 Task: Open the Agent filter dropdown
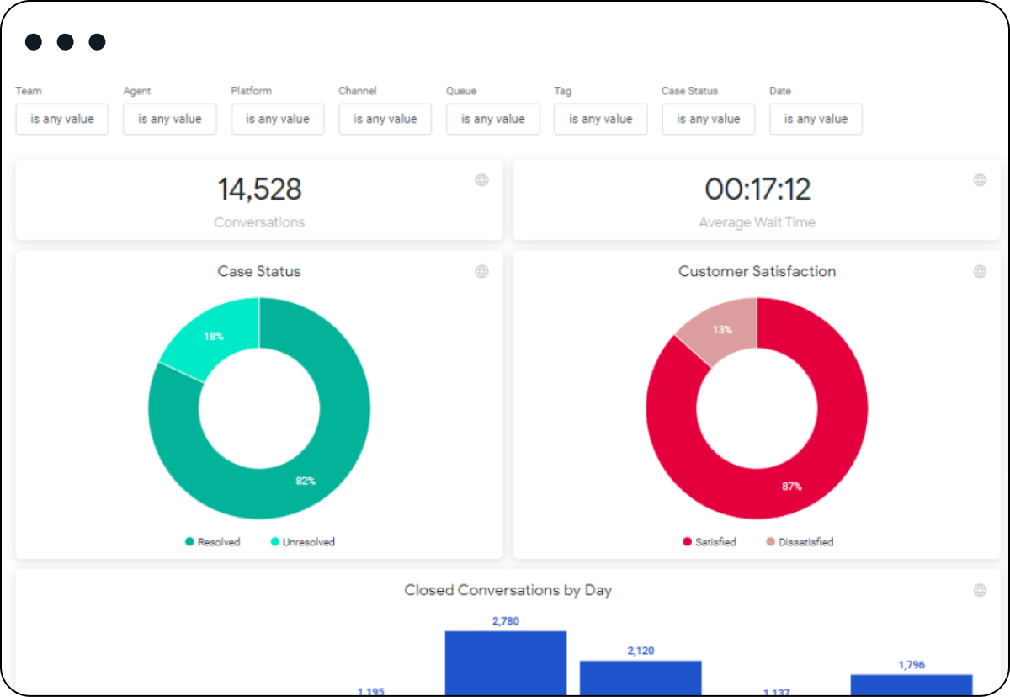[x=169, y=119]
